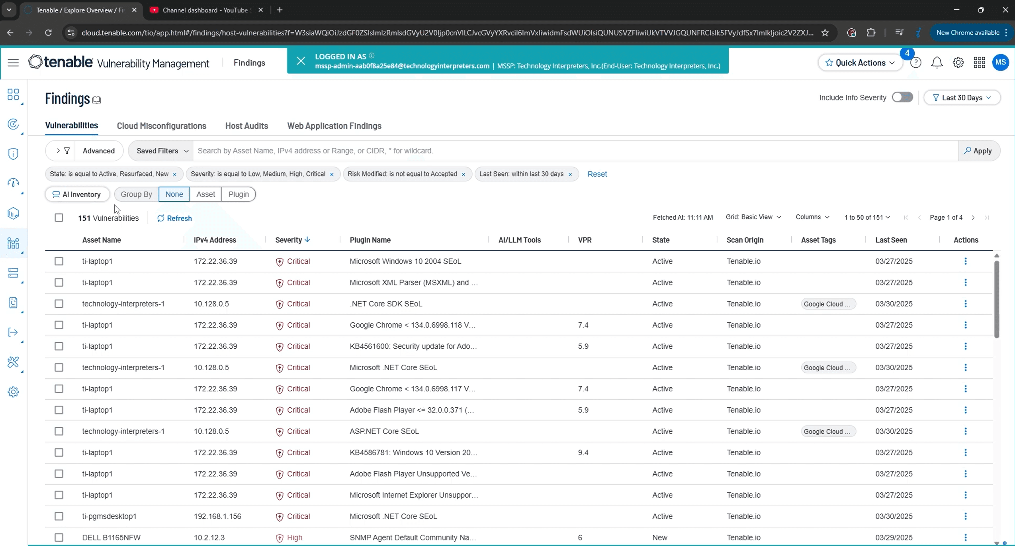This screenshot has height=546, width=1015.
Task: Enable the Include Info Severity toggle
Action: pyautogui.click(x=902, y=97)
